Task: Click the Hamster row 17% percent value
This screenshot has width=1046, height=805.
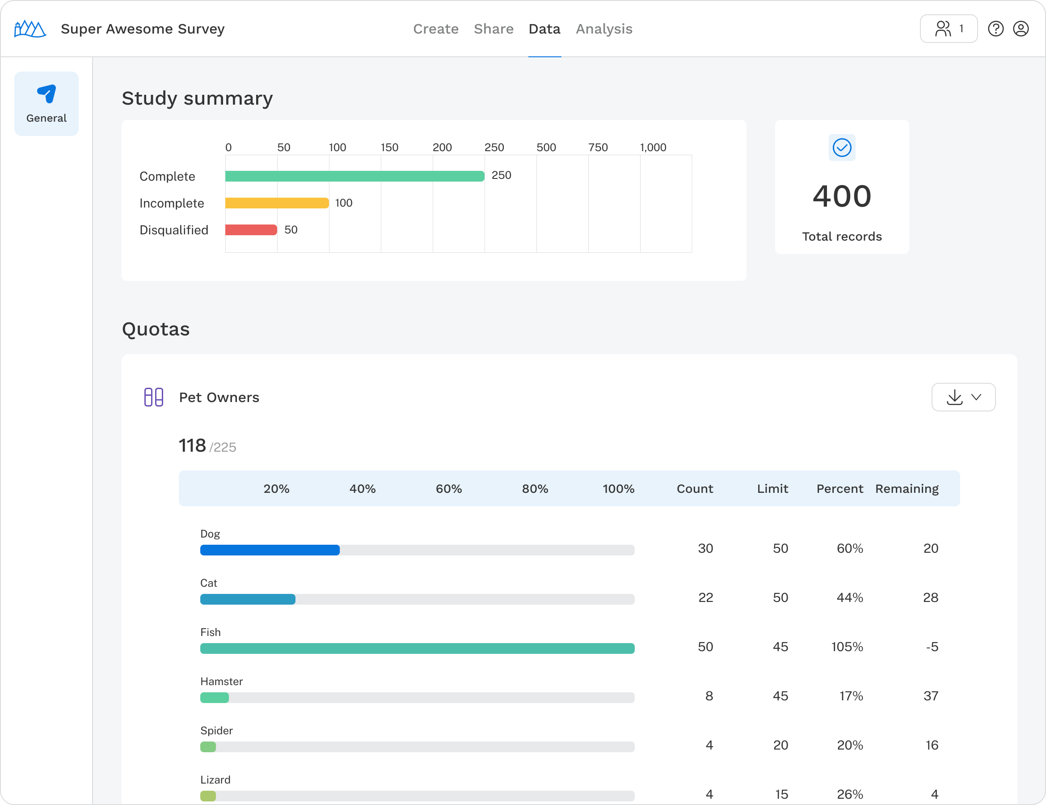Action: point(851,696)
